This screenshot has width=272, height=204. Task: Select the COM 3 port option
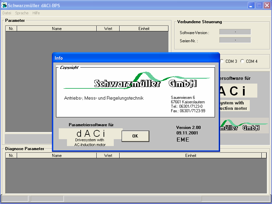[x=229, y=61]
